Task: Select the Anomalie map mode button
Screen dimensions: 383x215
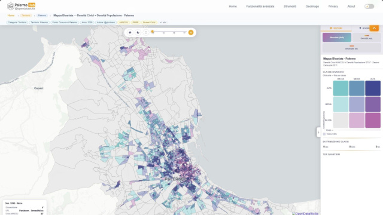Action: coord(351,48)
